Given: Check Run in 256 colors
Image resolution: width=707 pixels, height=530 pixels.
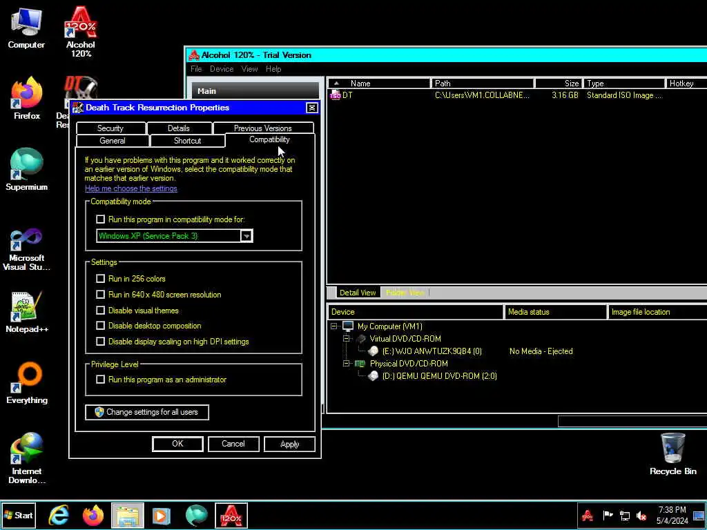Looking at the screenshot, I should 101,279.
